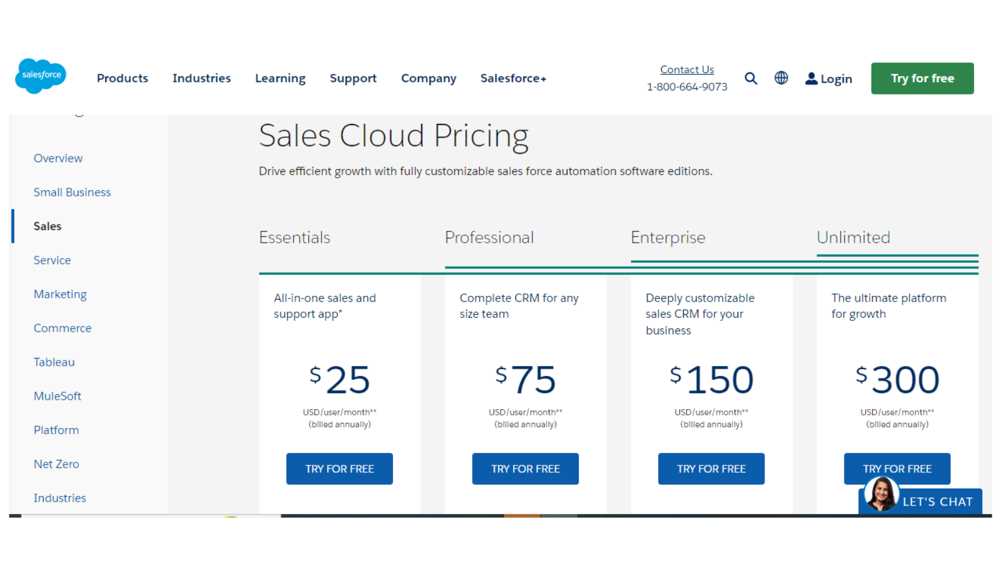Click the $300 Unlimited price
Image resolution: width=1001 pixels, height=563 pixels.
click(897, 380)
